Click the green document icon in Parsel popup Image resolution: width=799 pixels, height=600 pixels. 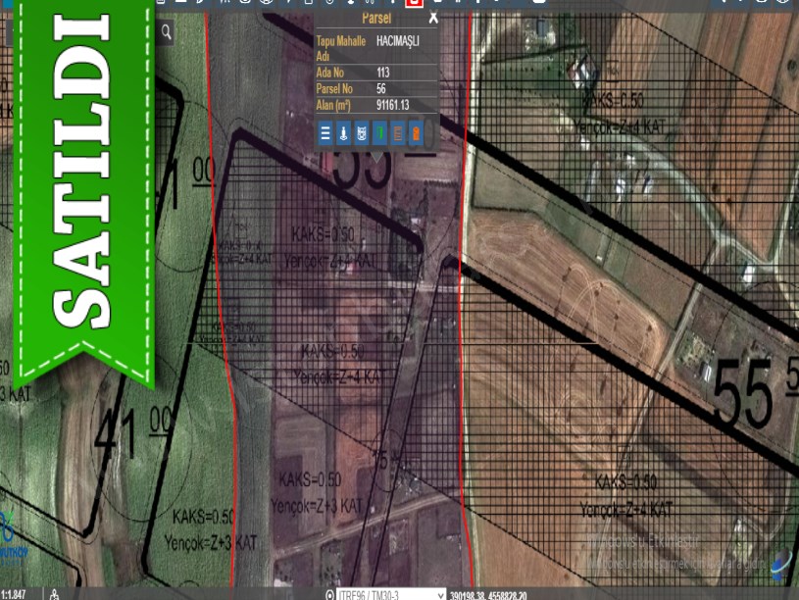[379, 133]
